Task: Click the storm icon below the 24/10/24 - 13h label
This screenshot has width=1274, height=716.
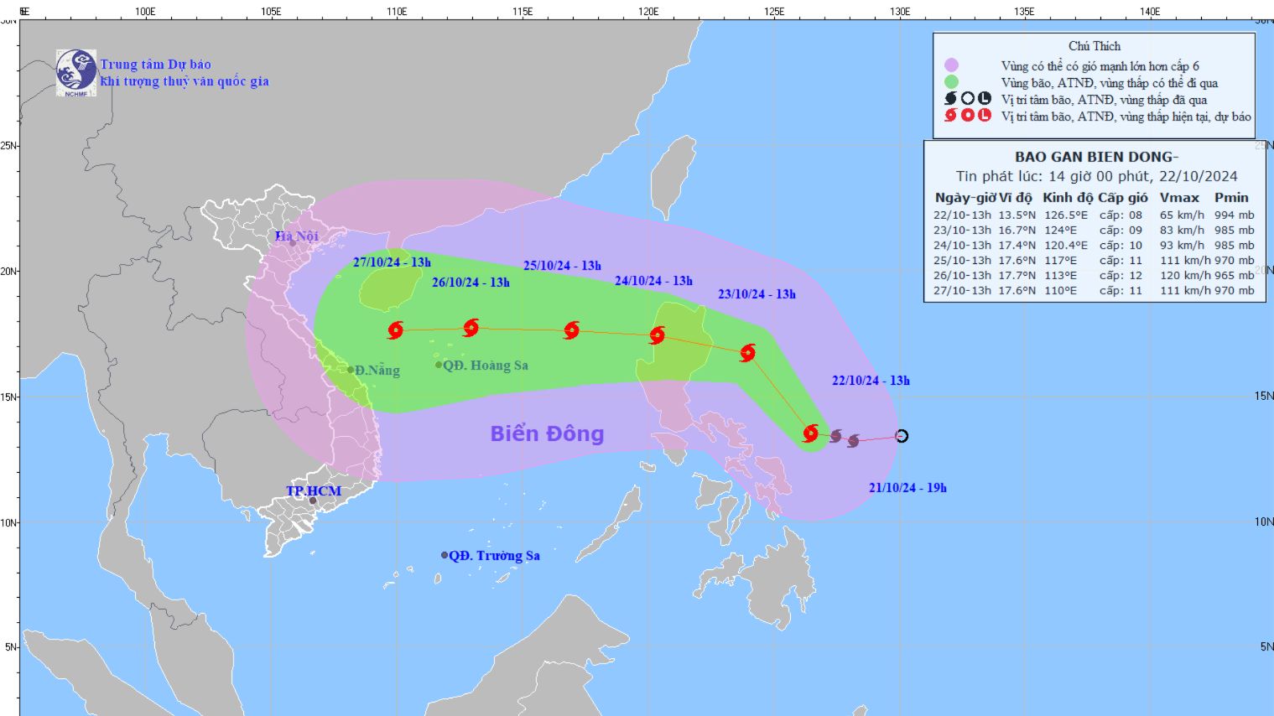Action: [658, 335]
